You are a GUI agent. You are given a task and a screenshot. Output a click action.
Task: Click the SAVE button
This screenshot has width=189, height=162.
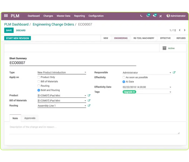point(9,30)
